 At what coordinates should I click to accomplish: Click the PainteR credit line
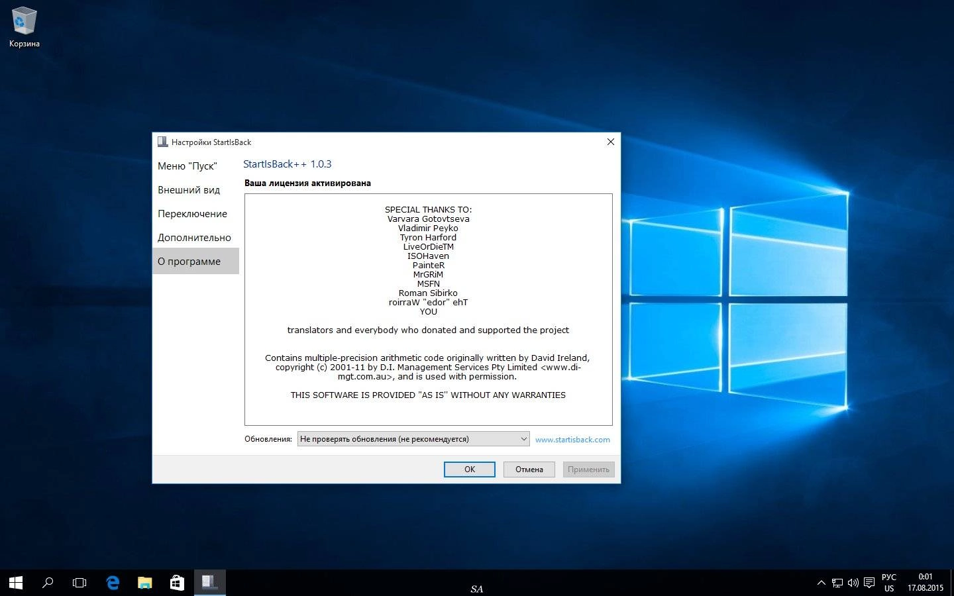click(x=428, y=265)
